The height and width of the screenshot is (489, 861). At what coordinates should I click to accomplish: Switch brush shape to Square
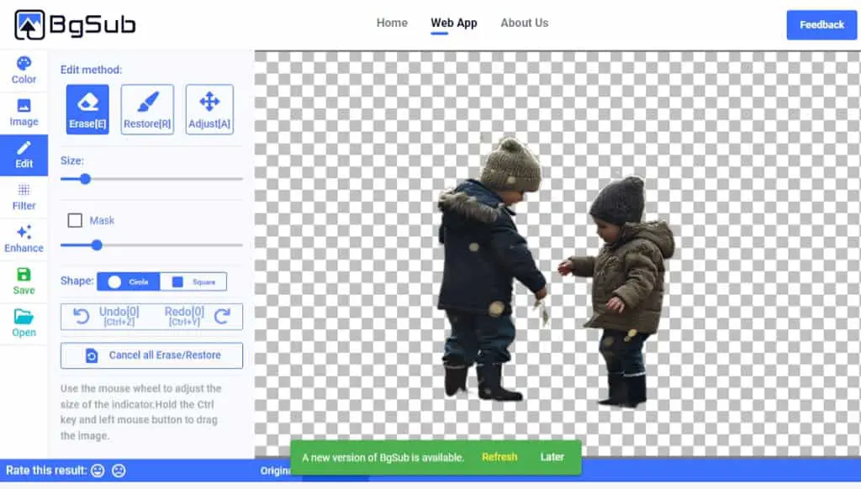[193, 282]
